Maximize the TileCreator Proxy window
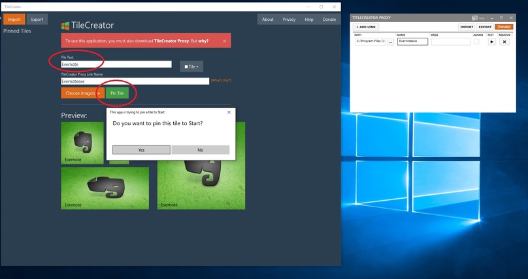This screenshot has width=528, height=279. [501, 18]
